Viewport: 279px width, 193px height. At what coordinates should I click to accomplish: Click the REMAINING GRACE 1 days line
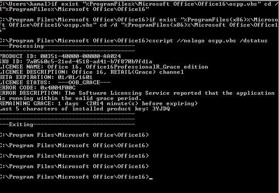(x=98, y=103)
